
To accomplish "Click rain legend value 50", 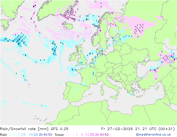I will point(50,135).
